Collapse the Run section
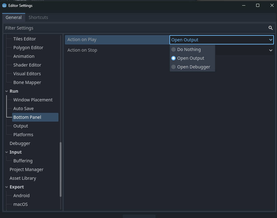The image size is (277, 218). 7,91
